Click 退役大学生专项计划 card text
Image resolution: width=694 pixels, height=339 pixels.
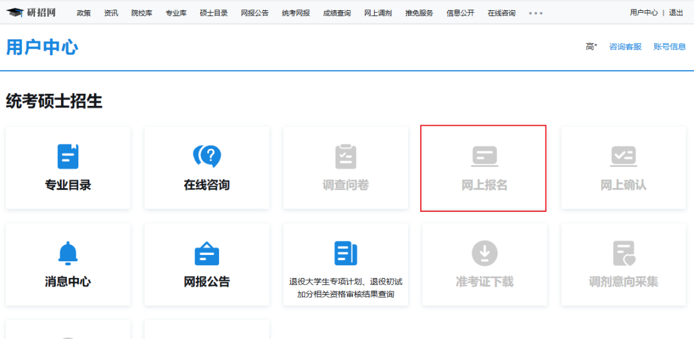point(346,288)
